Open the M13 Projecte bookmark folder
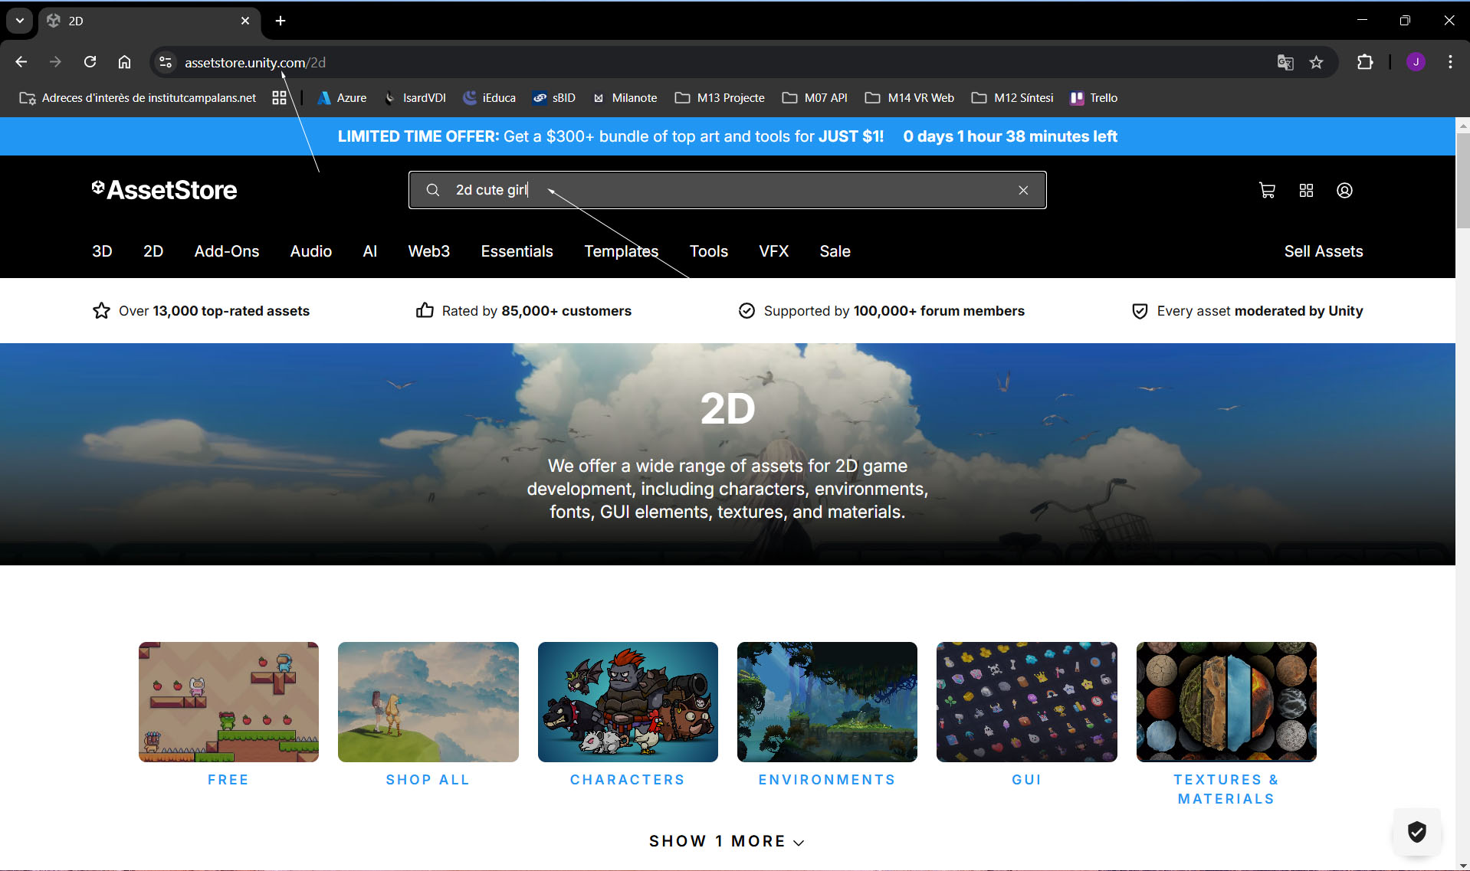 point(720,98)
